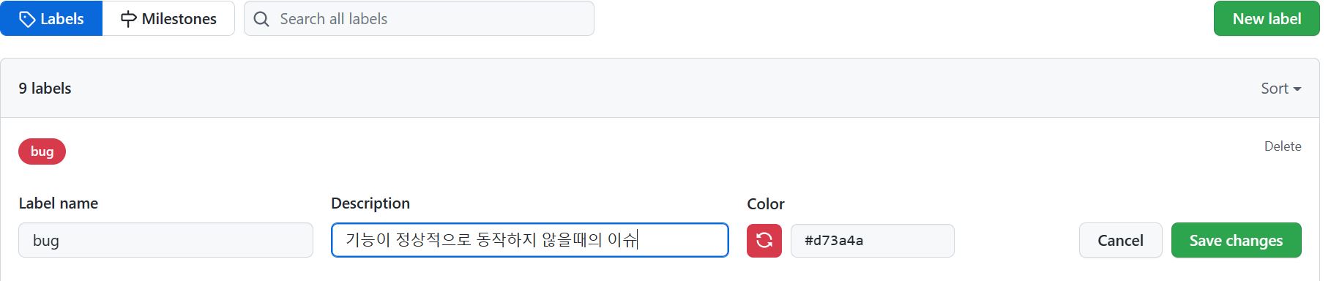
Task: Click the tag icon on Labels tab
Action: tap(27, 19)
